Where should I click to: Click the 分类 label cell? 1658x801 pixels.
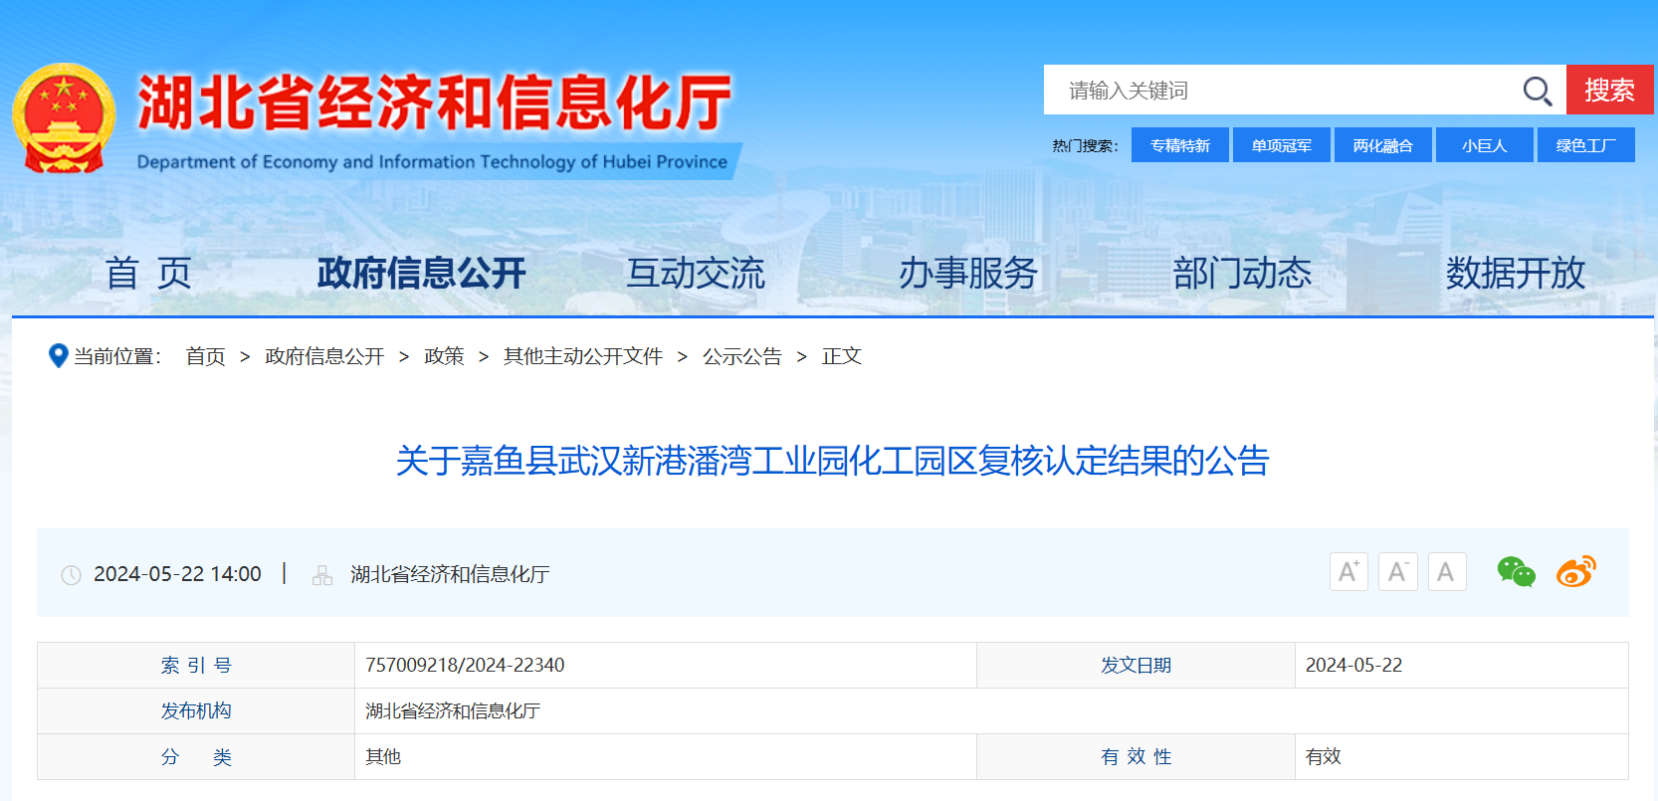pos(196,756)
